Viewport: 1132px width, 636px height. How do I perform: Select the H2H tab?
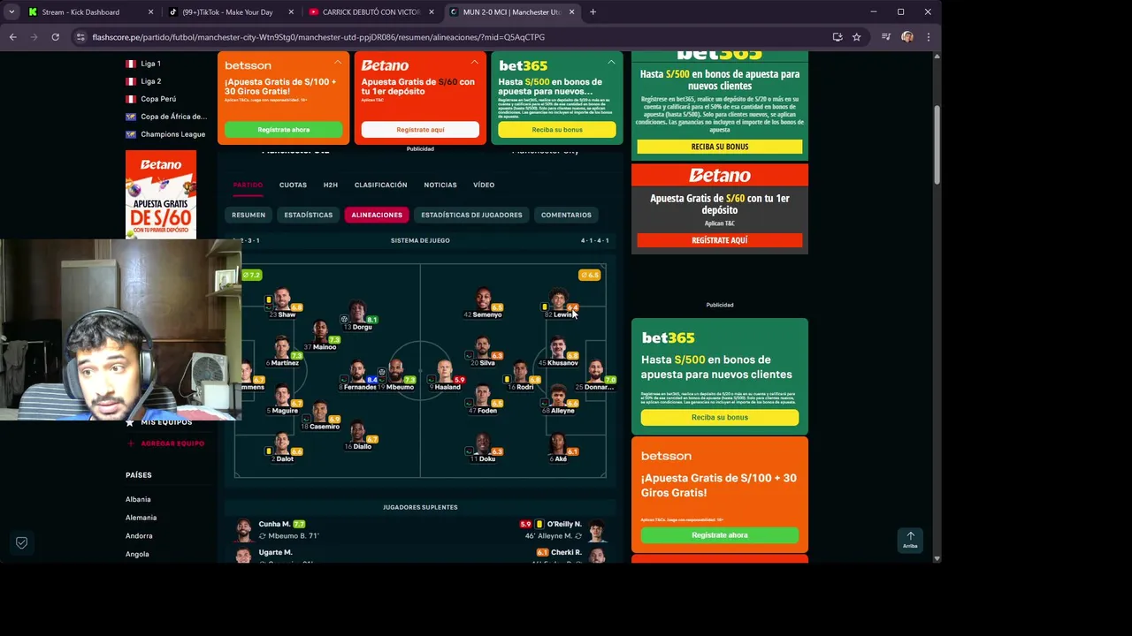click(331, 185)
